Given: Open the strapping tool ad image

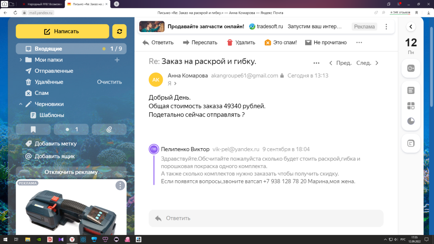Looking at the screenshot, I should pyautogui.click(x=71, y=211).
